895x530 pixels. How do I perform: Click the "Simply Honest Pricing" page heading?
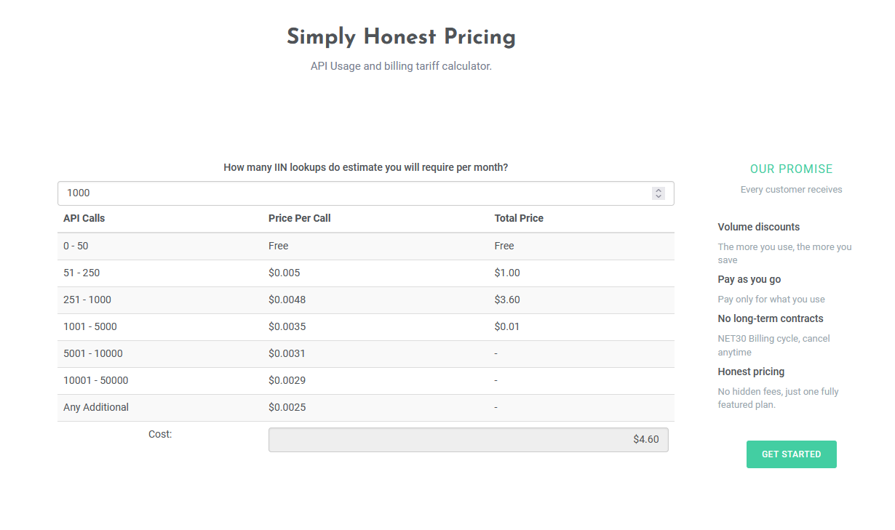point(401,38)
